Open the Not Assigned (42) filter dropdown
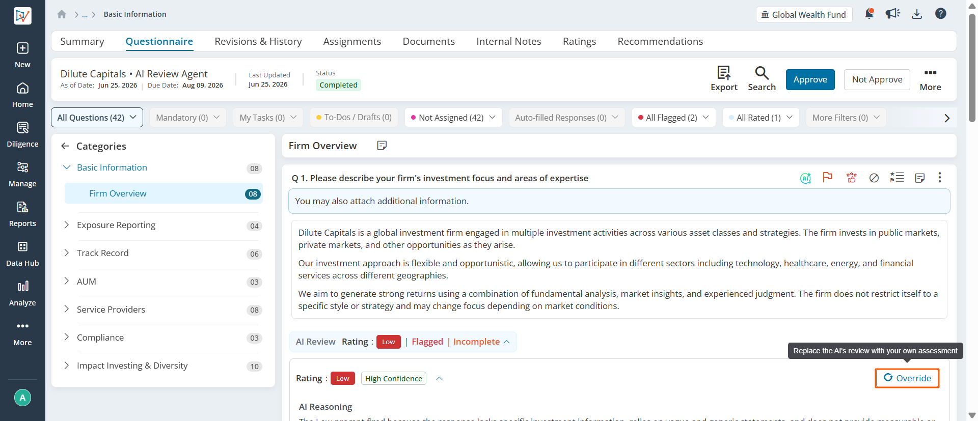This screenshot has width=978, height=421. 453,118
